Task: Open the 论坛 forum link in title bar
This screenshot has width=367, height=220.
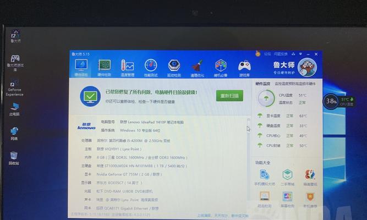Action: click(x=267, y=54)
